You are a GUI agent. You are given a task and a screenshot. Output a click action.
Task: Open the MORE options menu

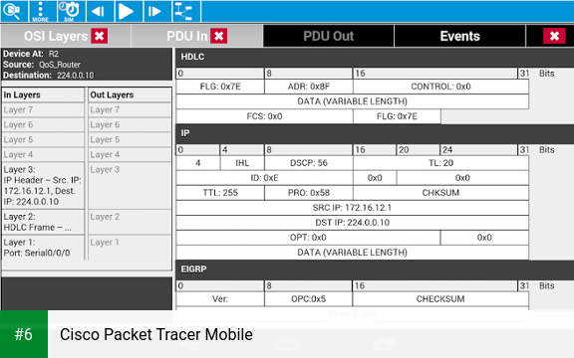[42, 11]
